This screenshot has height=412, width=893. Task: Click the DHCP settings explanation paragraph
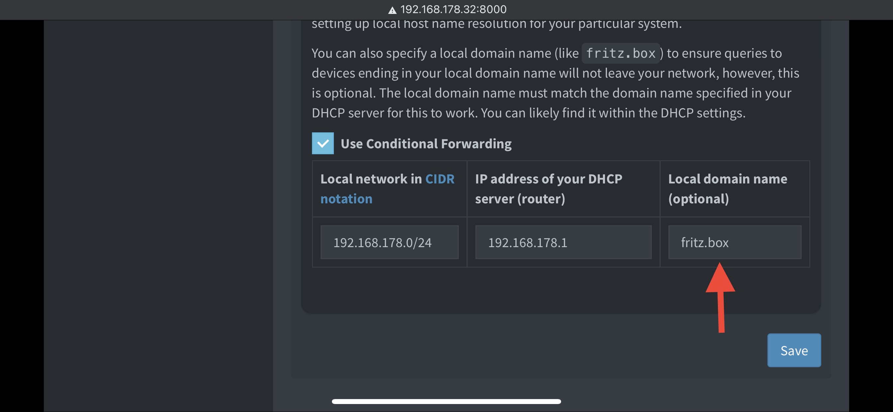point(555,83)
